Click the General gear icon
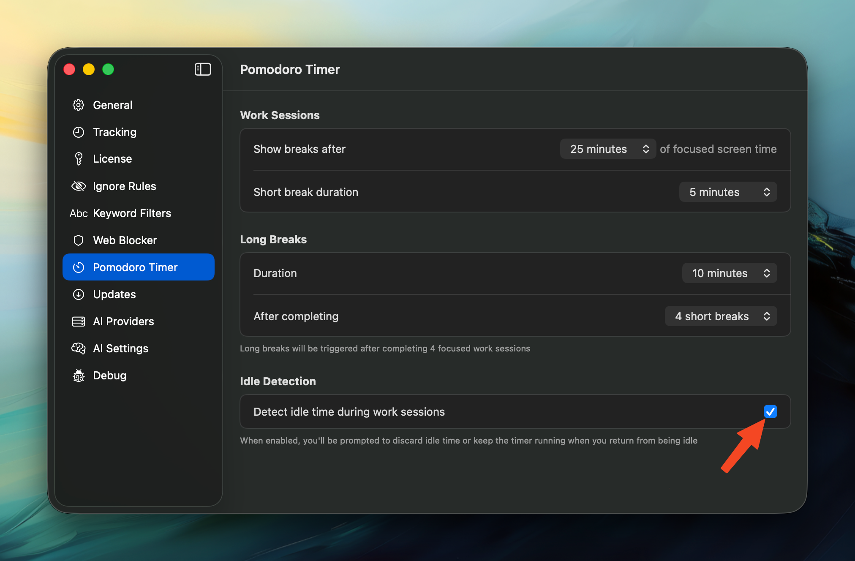 click(x=79, y=105)
